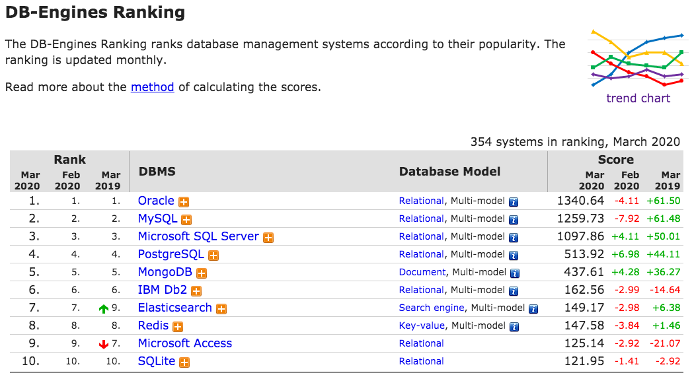Expand the plus icon next to SQLite
The height and width of the screenshot is (375, 692).
coord(184,362)
